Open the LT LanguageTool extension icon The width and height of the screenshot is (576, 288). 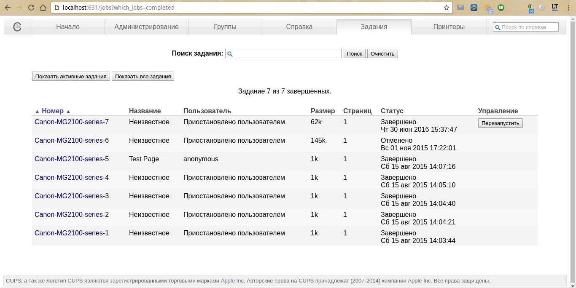pyautogui.click(x=555, y=8)
